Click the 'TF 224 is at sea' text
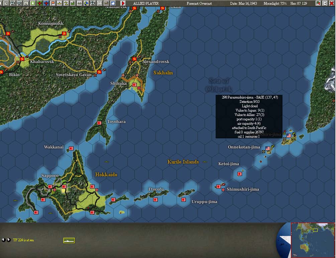The height and width of the screenshot is (258, 336). [x=23, y=240]
